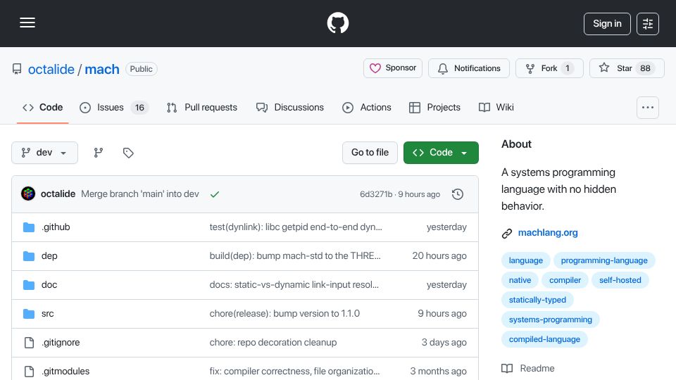
Task: Open the Pull requests tab
Action: (x=202, y=107)
